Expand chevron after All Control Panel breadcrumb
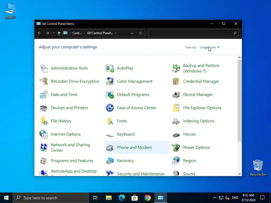271x203 pixels. pyautogui.click(x=116, y=33)
